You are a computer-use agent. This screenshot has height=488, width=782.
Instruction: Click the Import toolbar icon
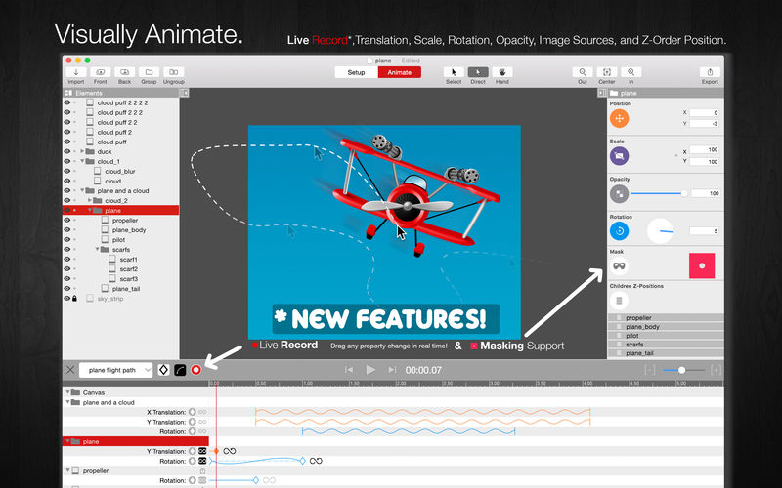coord(76,72)
